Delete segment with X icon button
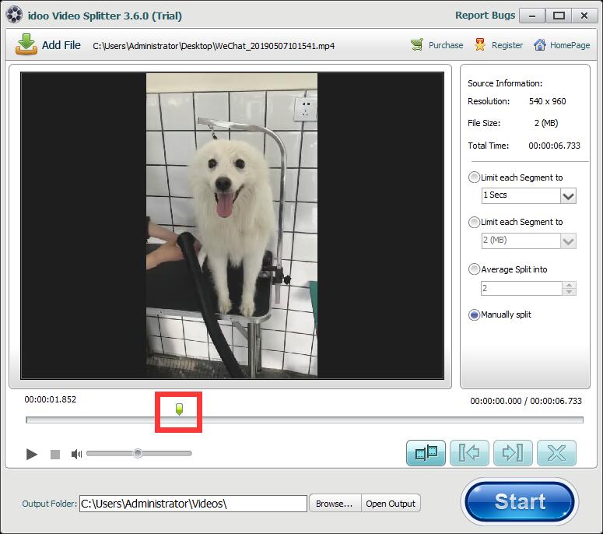This screenshot has height=534, width=603. [x=556, y=453]
